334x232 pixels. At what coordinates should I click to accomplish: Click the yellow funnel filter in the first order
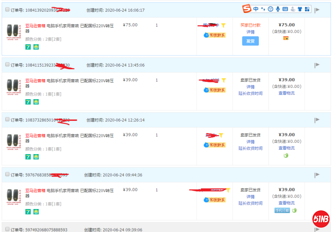[223, 26]
